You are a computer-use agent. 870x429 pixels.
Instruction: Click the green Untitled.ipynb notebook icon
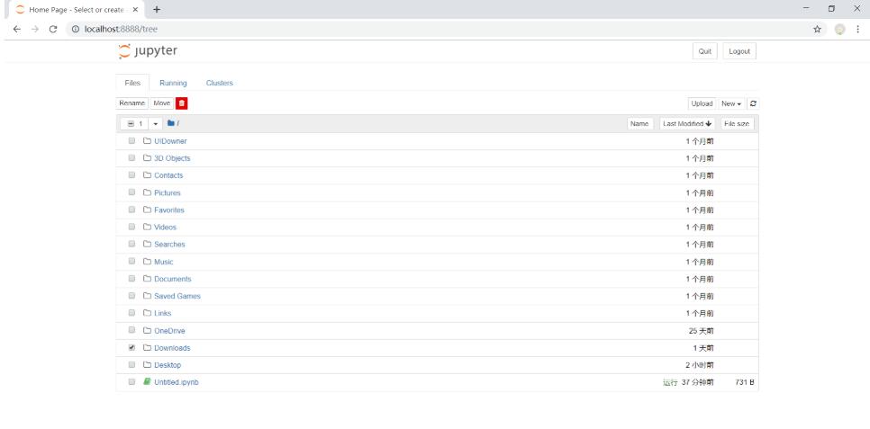click(147, 381)
